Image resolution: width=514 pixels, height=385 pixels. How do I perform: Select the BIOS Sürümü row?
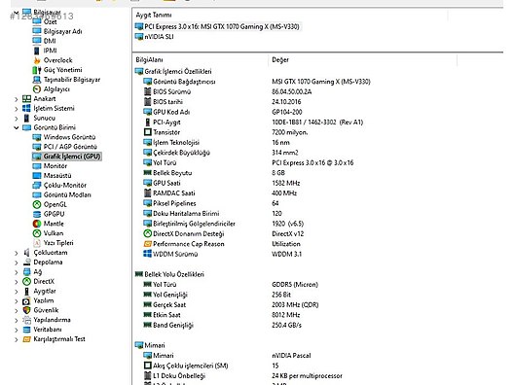171,91
